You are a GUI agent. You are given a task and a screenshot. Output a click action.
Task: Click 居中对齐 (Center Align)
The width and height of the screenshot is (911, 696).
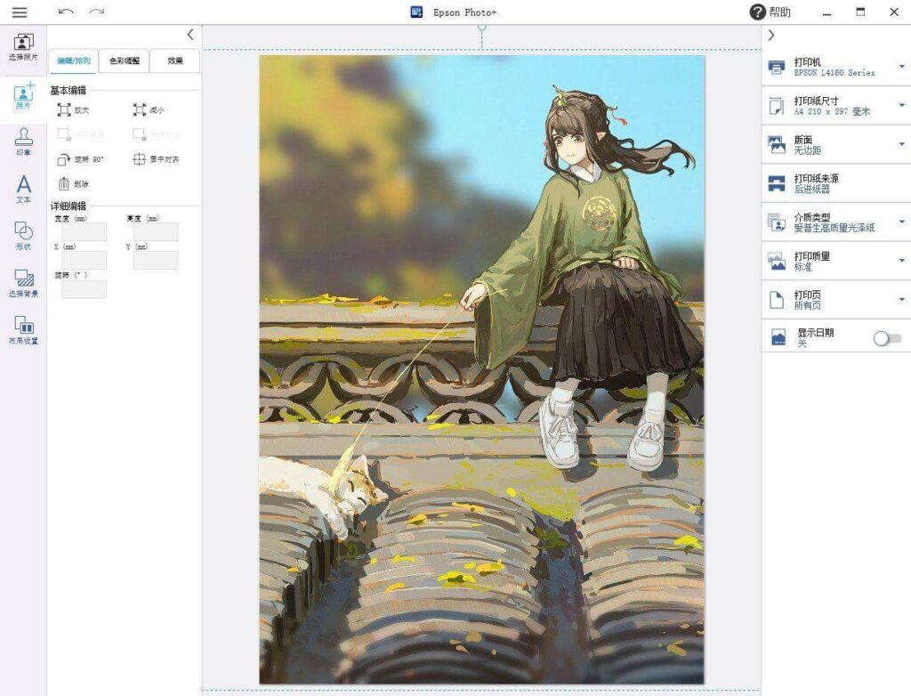pyautogui.click(x=157, y=159)
